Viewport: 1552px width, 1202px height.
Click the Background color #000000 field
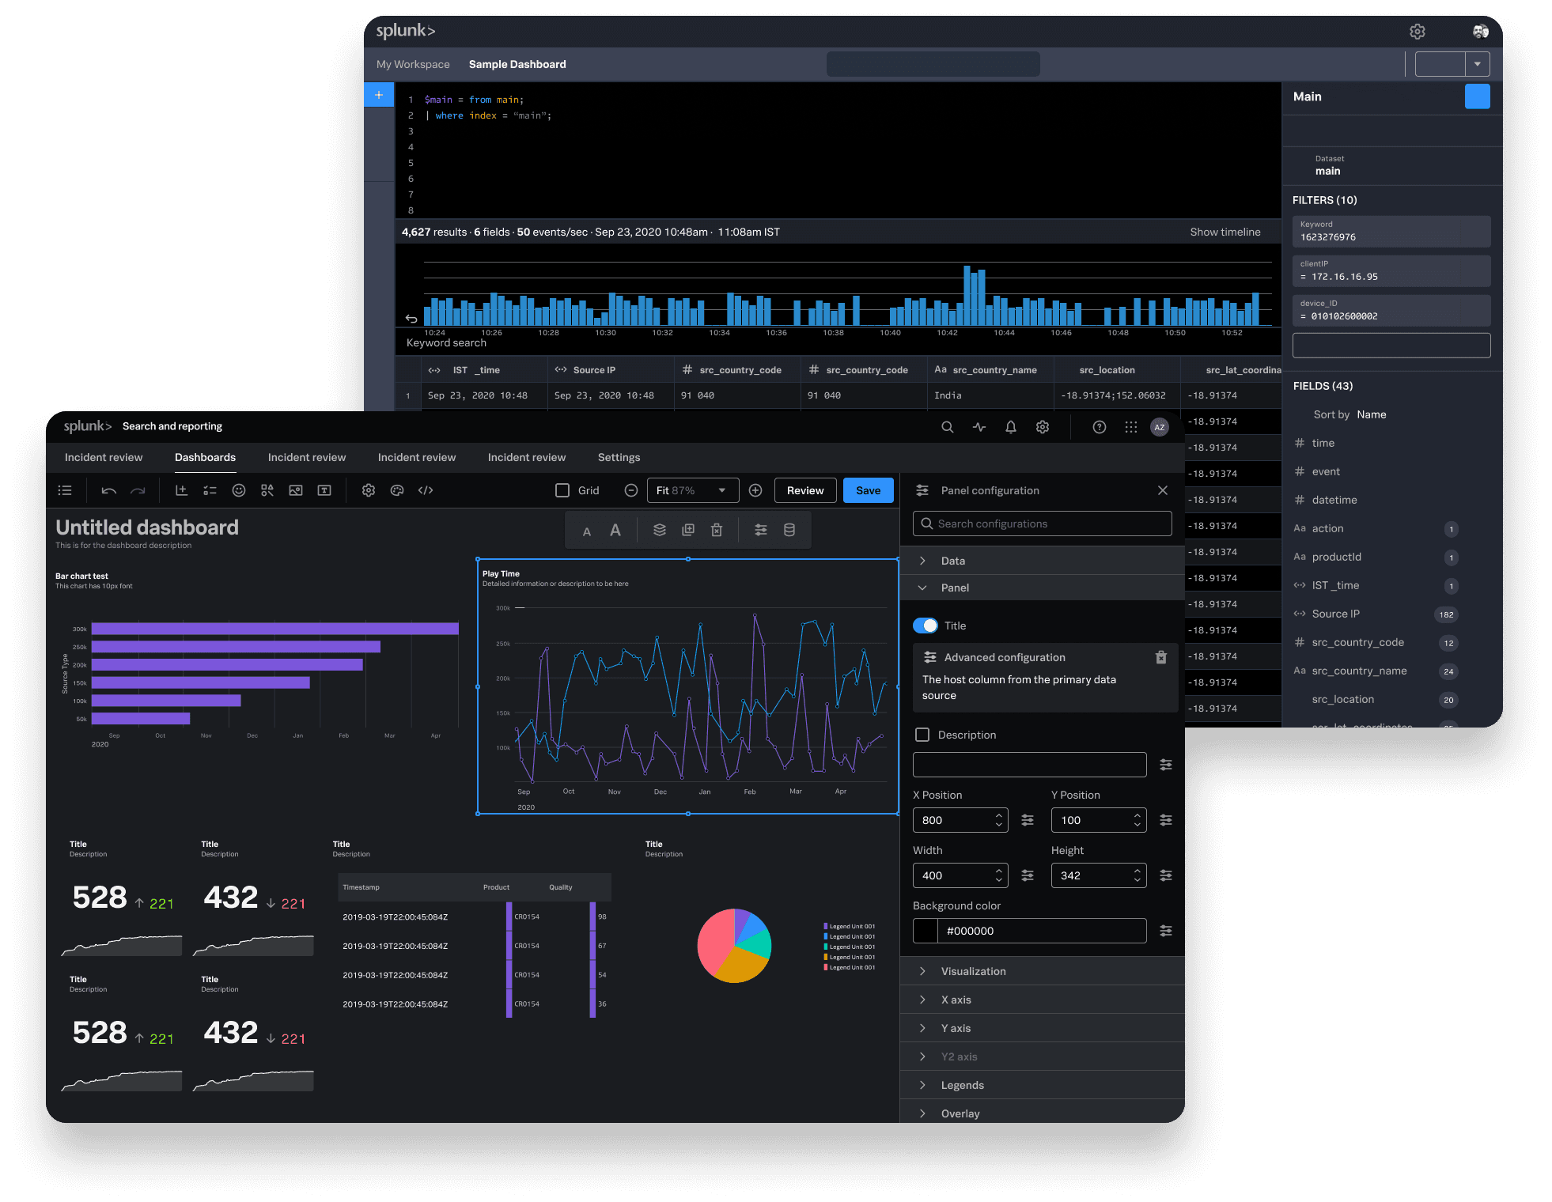click(x=1042, y=931)
